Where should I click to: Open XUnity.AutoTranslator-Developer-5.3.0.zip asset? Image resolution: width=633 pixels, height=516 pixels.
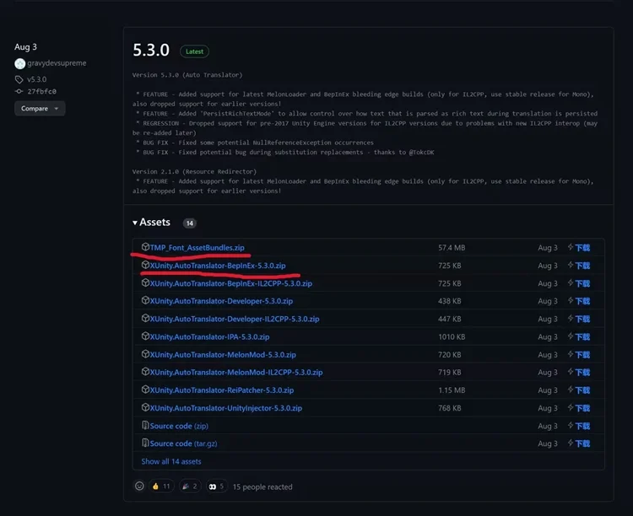pyautogui.click(x=221, y=301)
